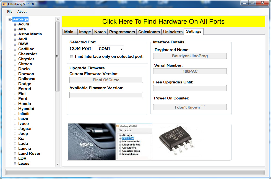Viewport: 271px width, 179px height.
Task: Open the About menu
Action: (22, 12)
